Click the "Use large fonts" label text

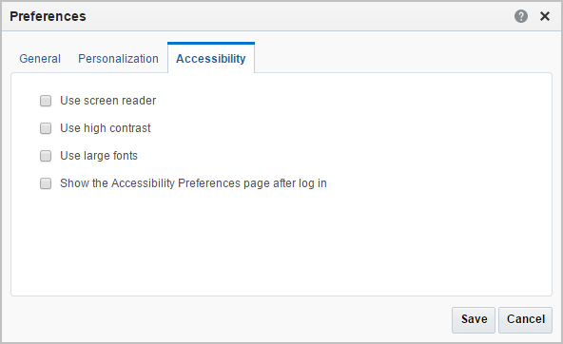tap(99, 156)
